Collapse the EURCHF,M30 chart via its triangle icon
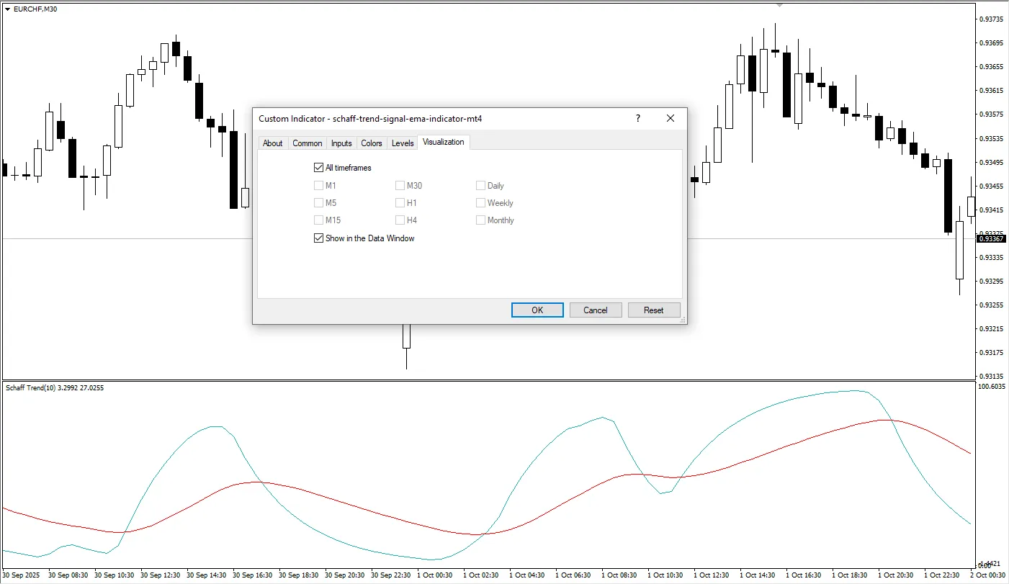This screenshot has height=584, width=1009. [6, 9]
